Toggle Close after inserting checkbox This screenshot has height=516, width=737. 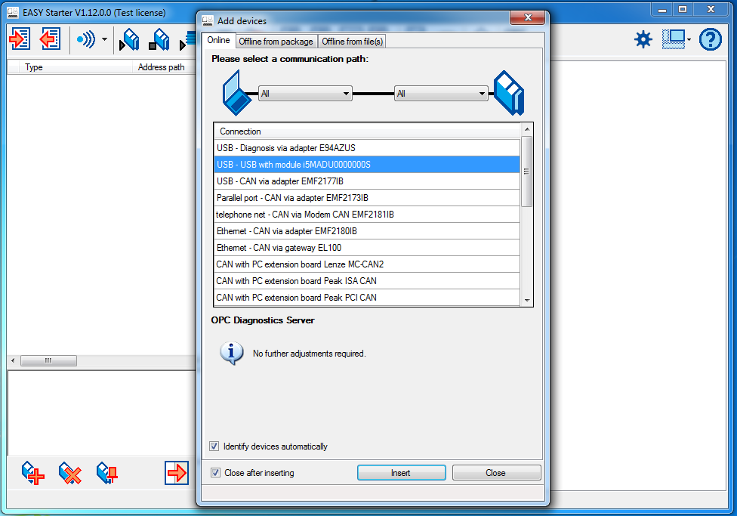coord(215,473)
